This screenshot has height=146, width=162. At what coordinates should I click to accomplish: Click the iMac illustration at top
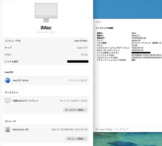click(x=46, y=13)
